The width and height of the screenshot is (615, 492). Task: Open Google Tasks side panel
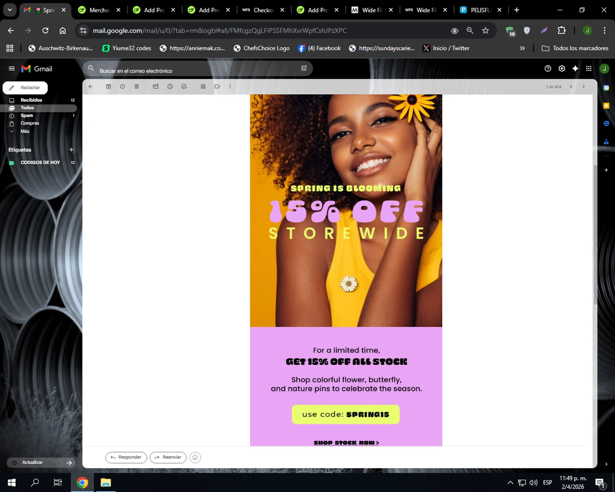[606, 123]
